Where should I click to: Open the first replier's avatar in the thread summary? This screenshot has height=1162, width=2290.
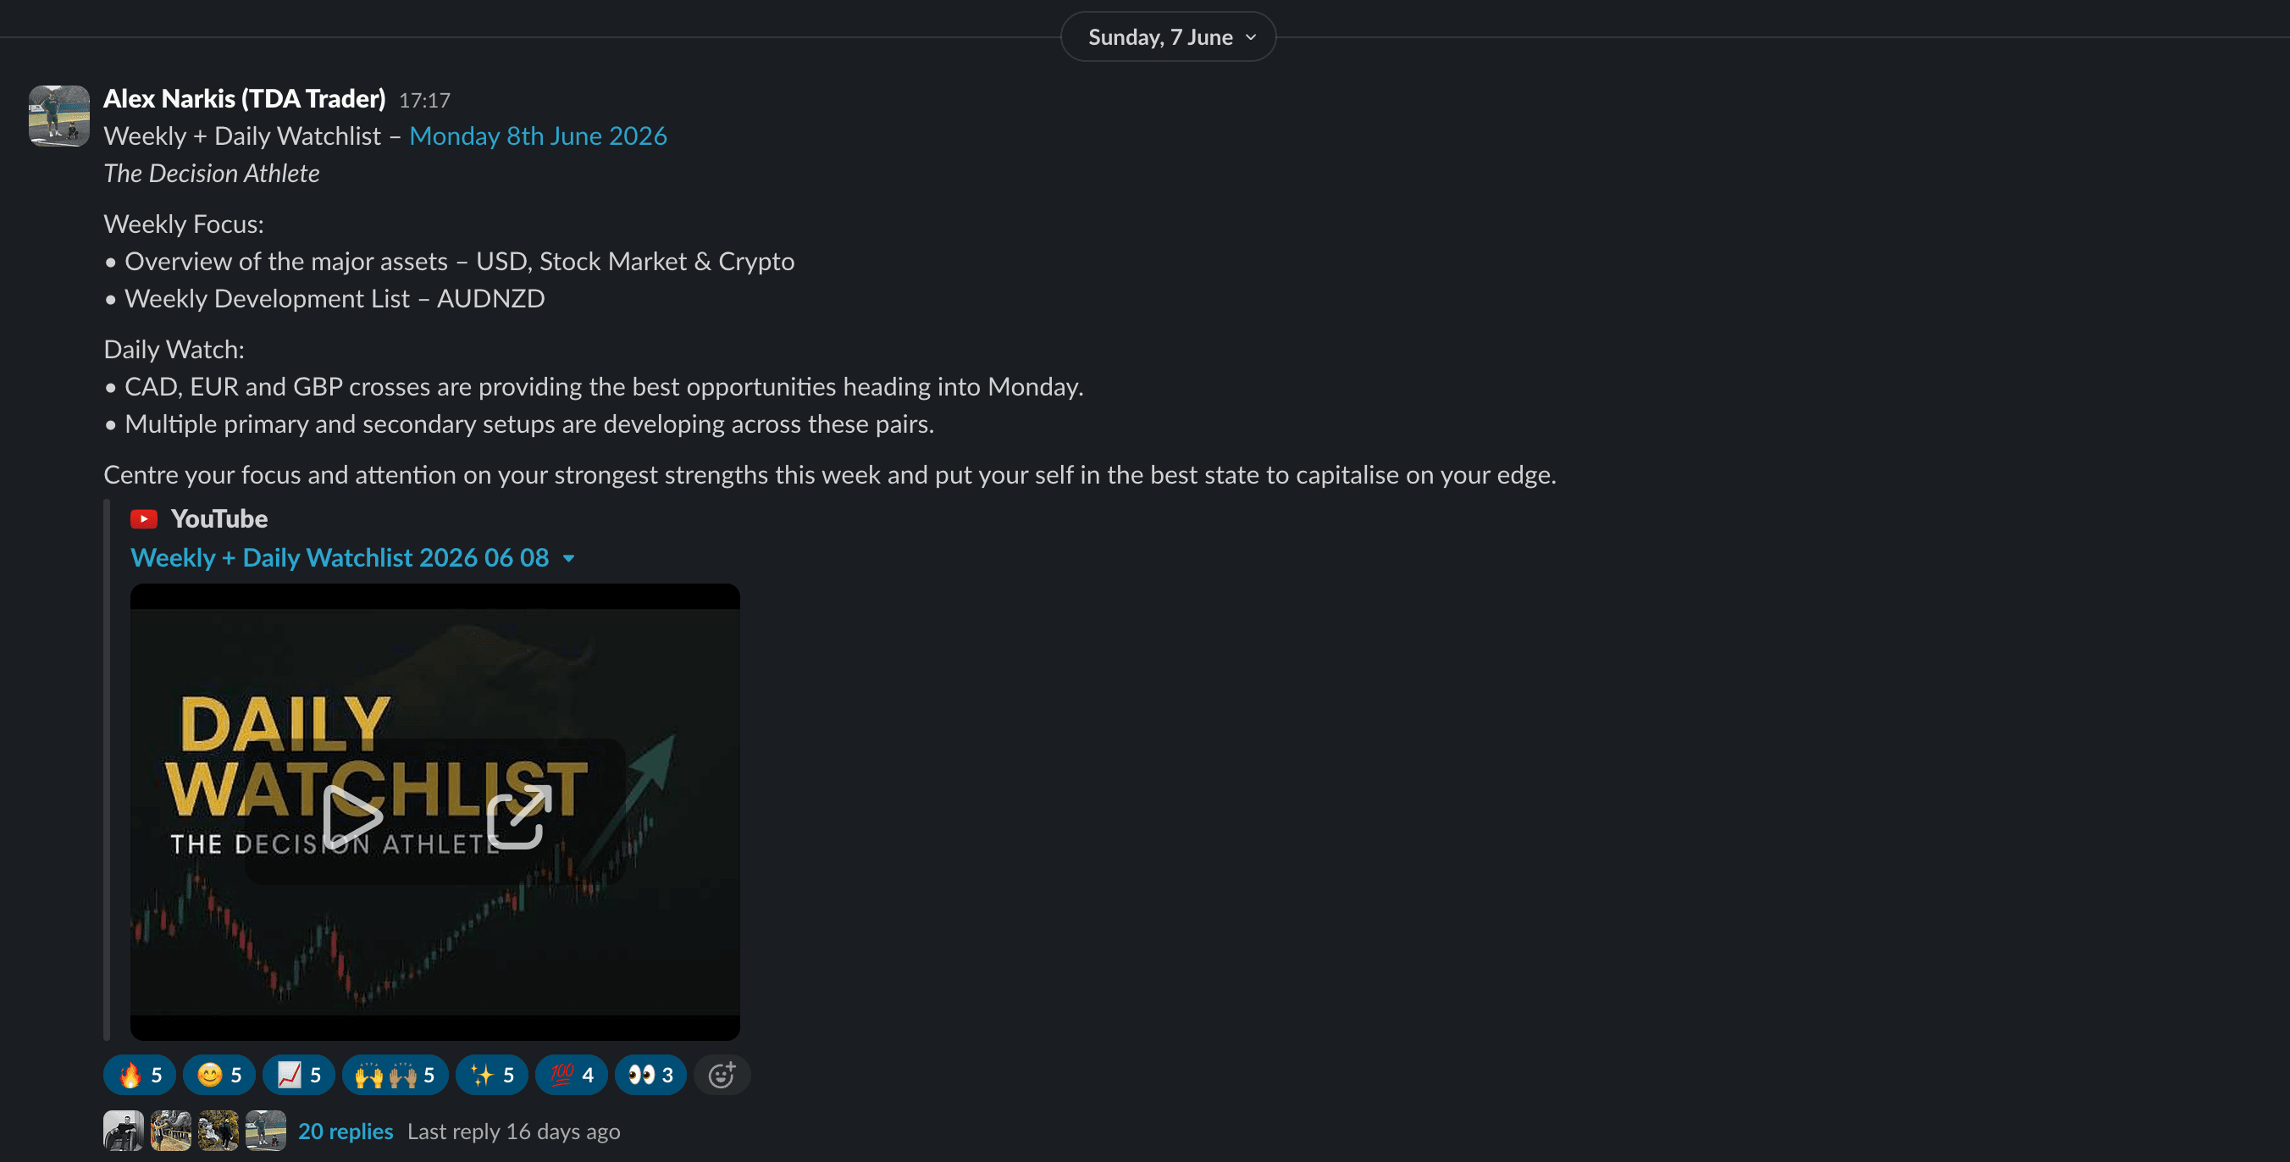coord(124,1131)
